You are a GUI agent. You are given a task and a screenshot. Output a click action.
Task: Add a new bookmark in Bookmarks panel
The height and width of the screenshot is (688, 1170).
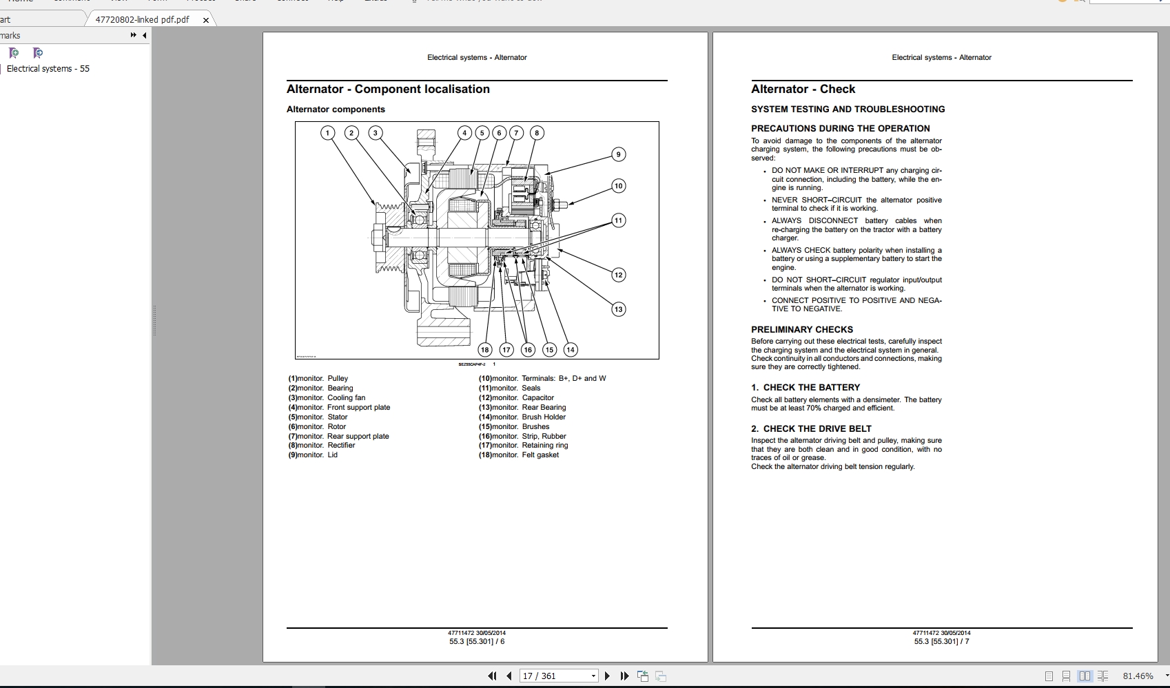(14, 53)
